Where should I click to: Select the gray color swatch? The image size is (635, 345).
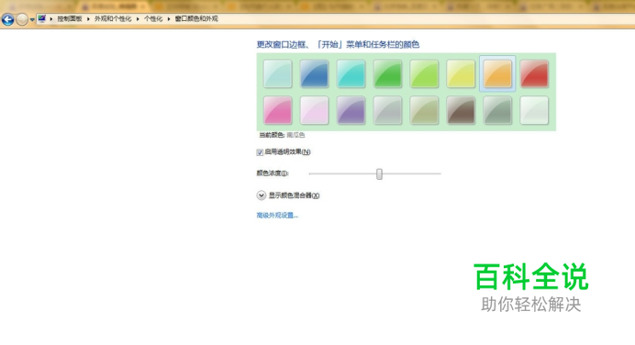(387, 110)
